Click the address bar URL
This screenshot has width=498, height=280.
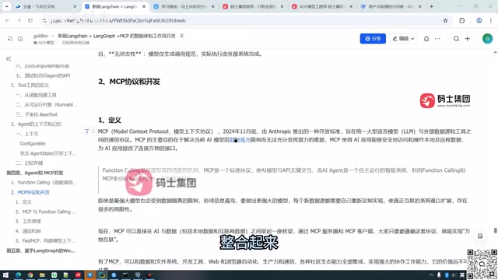pos(117,21)
